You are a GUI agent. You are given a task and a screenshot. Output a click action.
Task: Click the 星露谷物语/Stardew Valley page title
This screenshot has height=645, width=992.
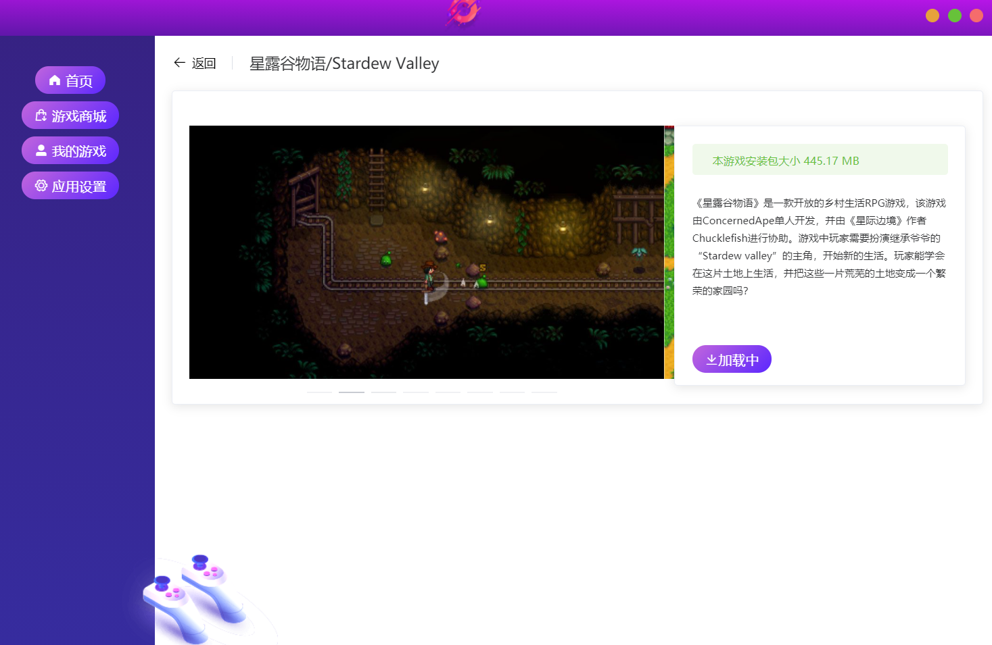(x=344, y=63)
